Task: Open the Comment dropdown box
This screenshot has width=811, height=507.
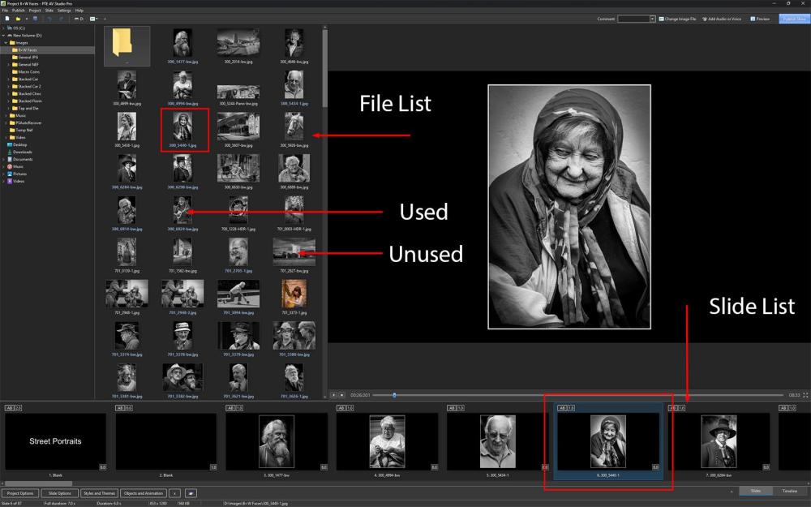Action: pyautogui.click(x=652, y=18)
